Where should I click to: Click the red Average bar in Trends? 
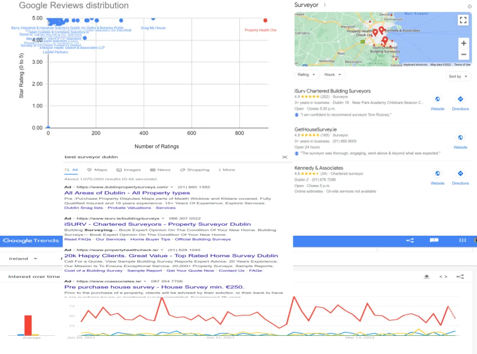(28, 325)
